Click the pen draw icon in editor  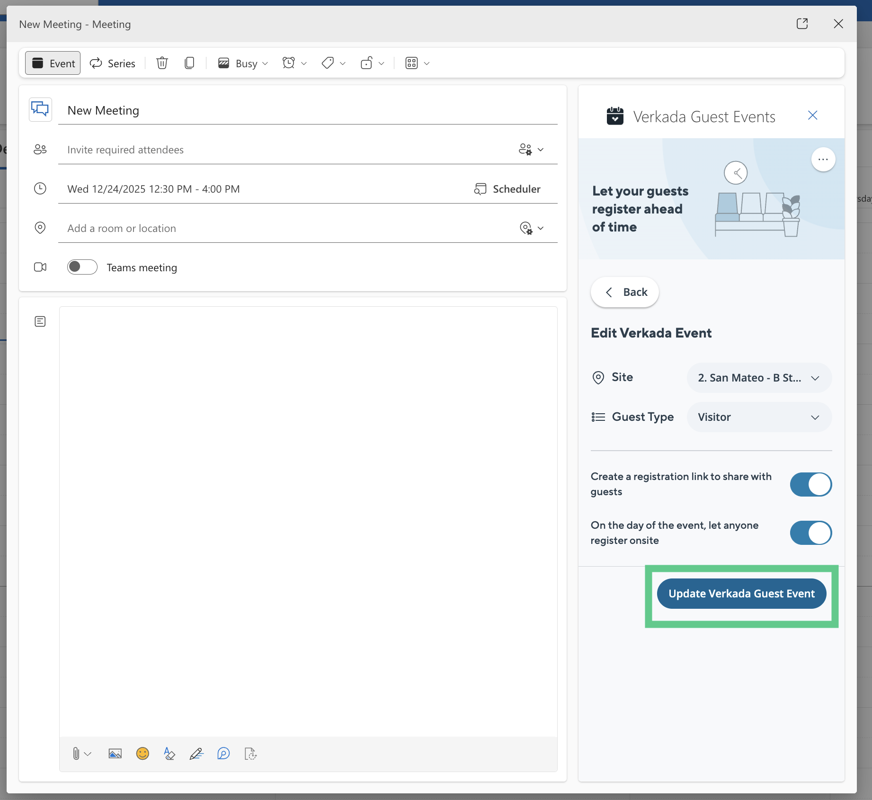coord(196,753)
